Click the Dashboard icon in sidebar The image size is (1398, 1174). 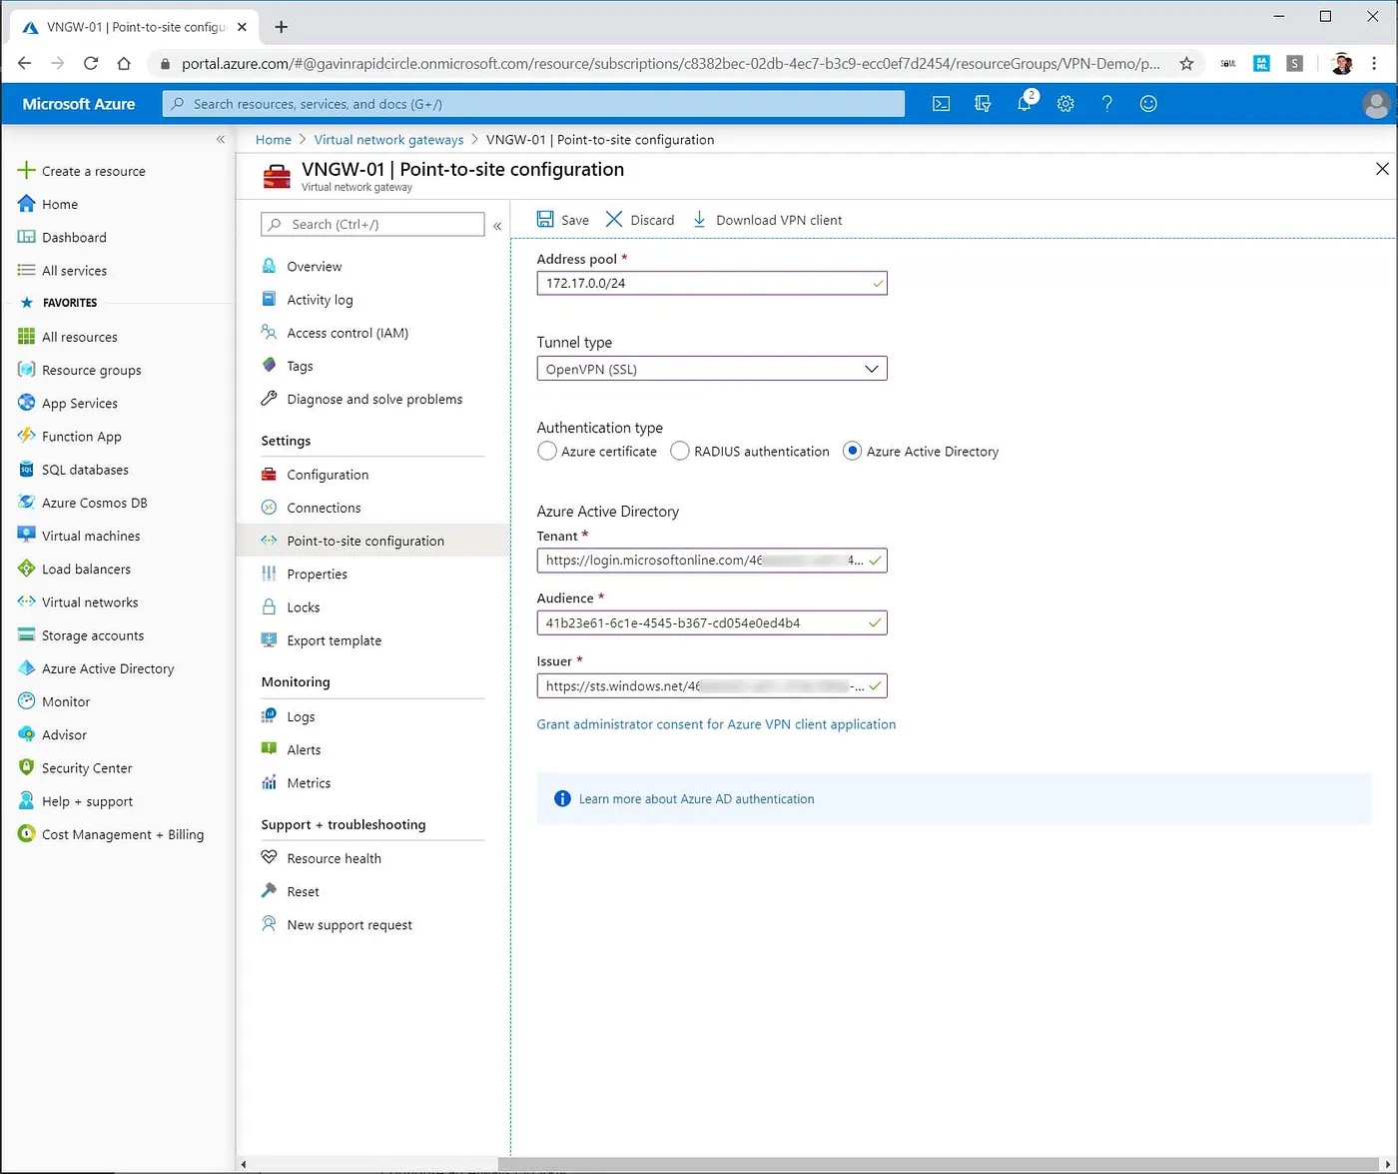pyautogui.click(x=27, y=237)
